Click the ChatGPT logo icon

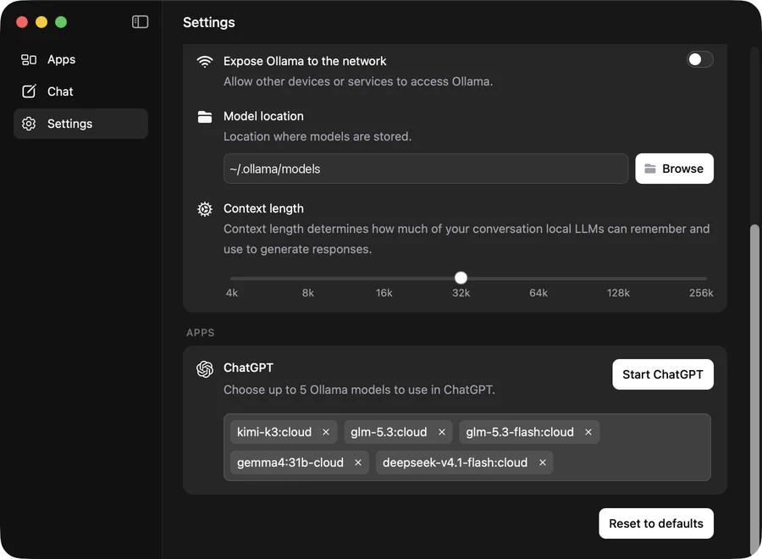[205, 369]
